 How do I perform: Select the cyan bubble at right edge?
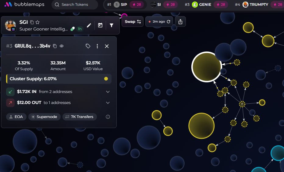click(278, 153)
